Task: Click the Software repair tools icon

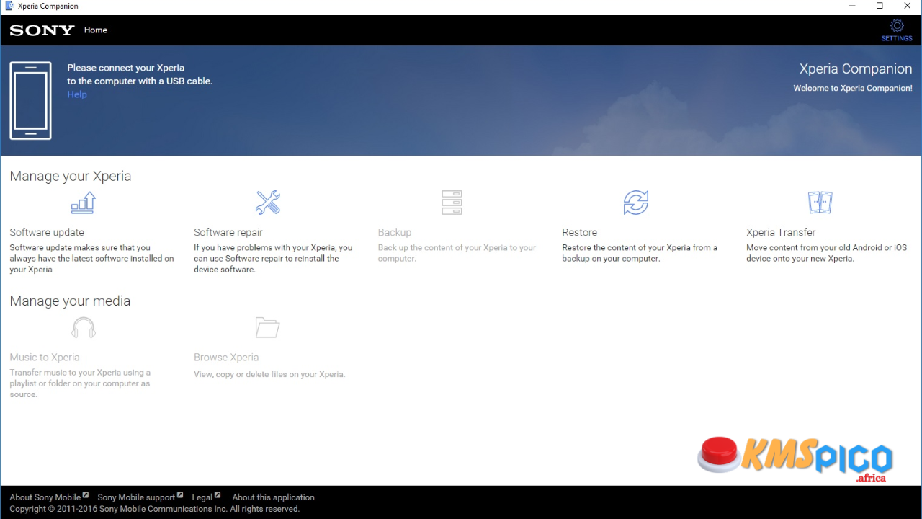Action: [x=268, y=203]
